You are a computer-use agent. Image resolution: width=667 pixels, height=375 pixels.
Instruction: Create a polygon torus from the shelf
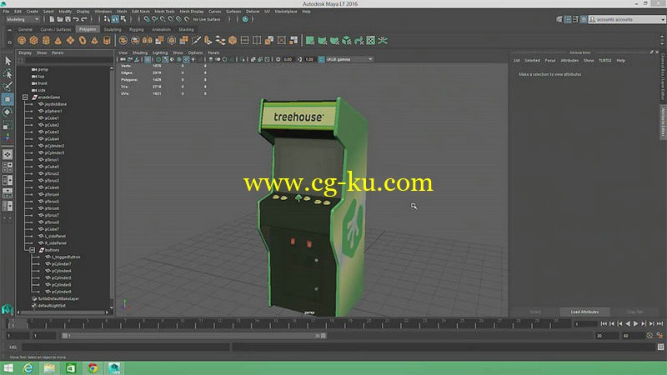pos(83,40)
